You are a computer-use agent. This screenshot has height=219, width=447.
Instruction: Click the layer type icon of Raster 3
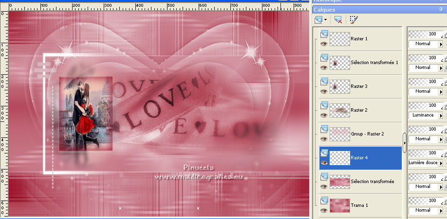pos(324,82)
